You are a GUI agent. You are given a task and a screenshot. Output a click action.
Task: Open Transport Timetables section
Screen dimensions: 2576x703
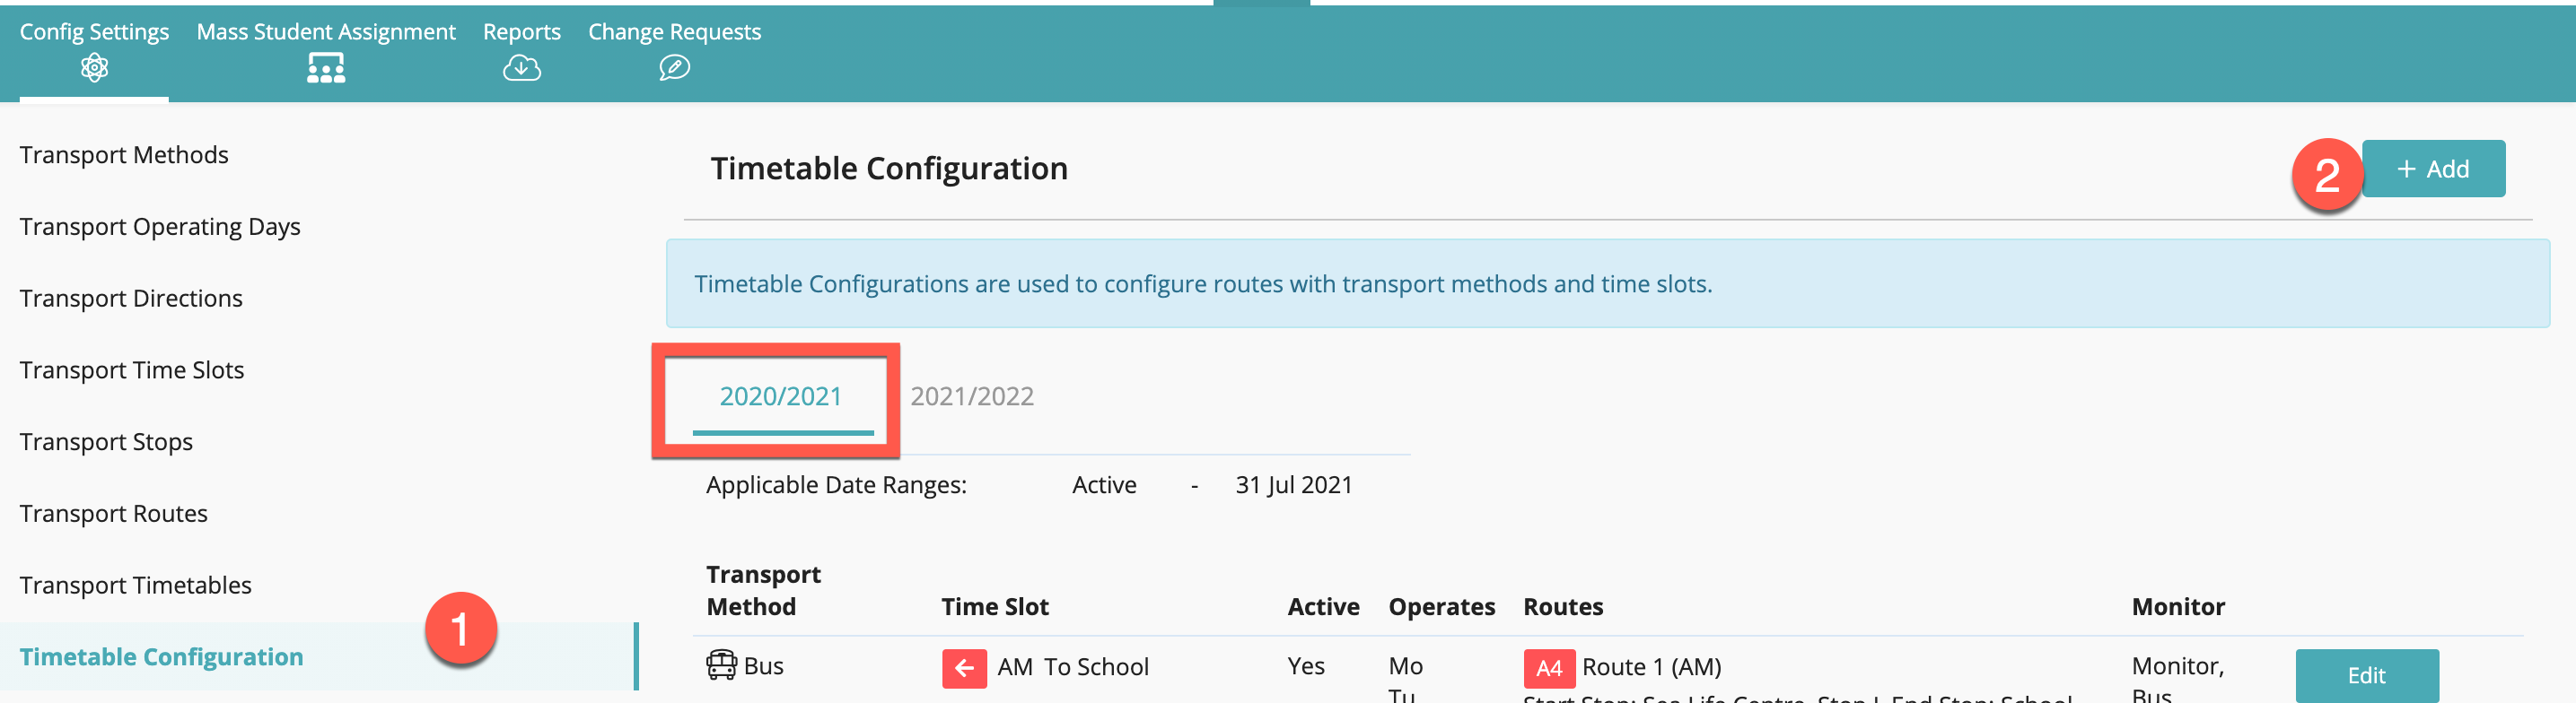pyautogui.click(x=136, y=586)
